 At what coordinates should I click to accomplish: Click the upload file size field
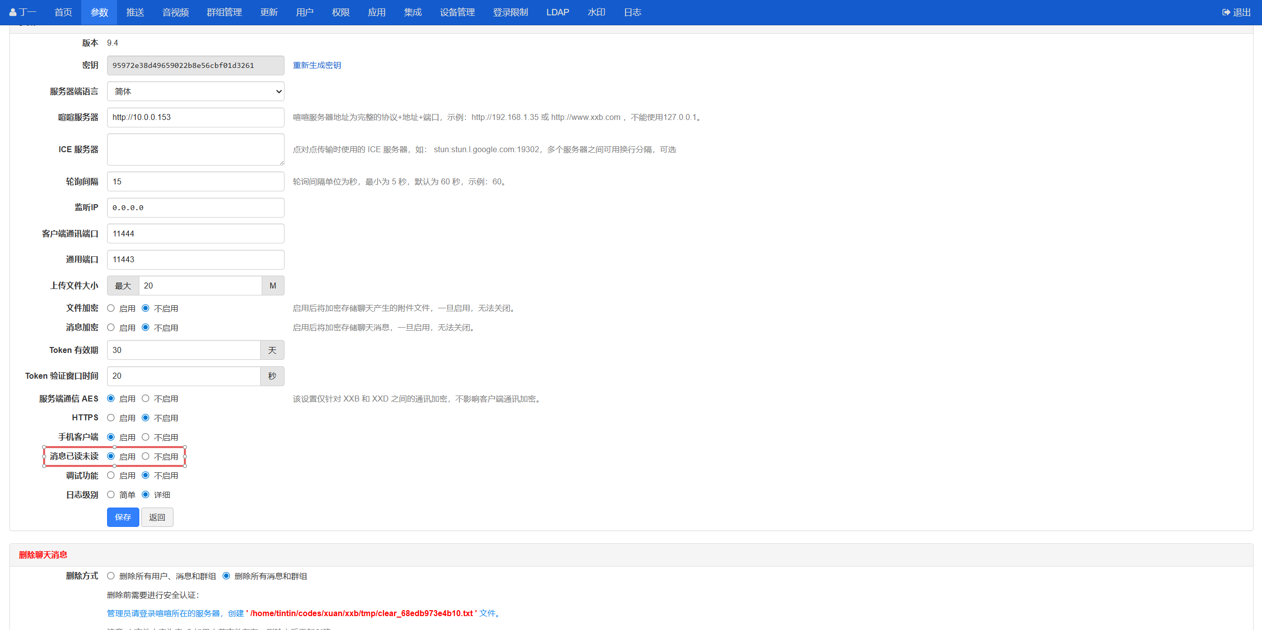click(200, 286)
